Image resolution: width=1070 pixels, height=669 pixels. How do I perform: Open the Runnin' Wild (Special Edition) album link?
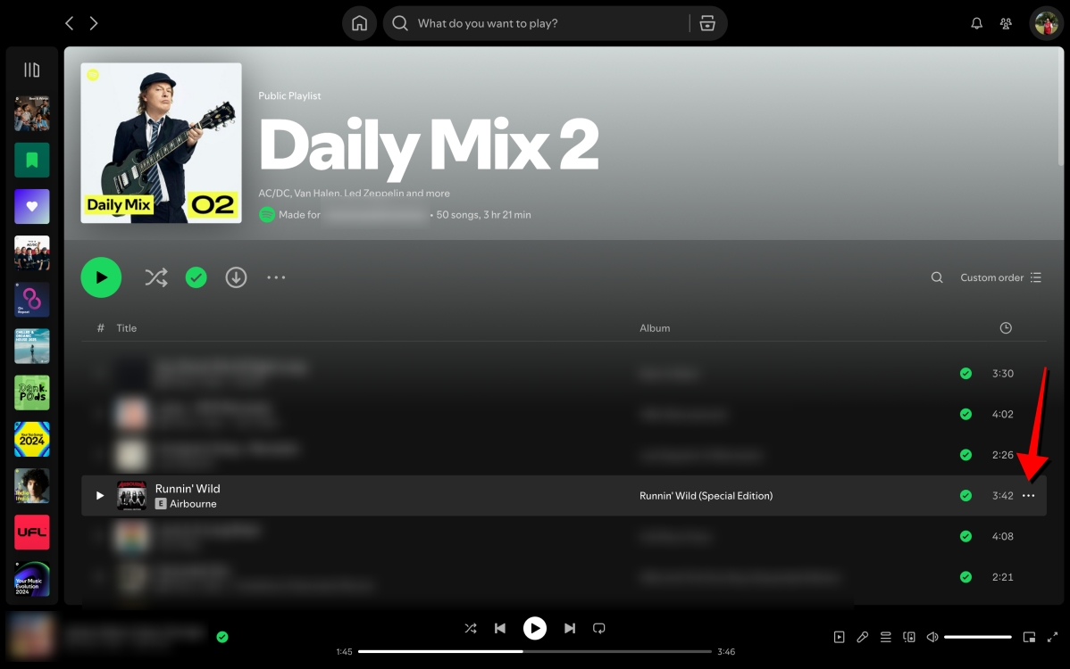click(706, 495)
